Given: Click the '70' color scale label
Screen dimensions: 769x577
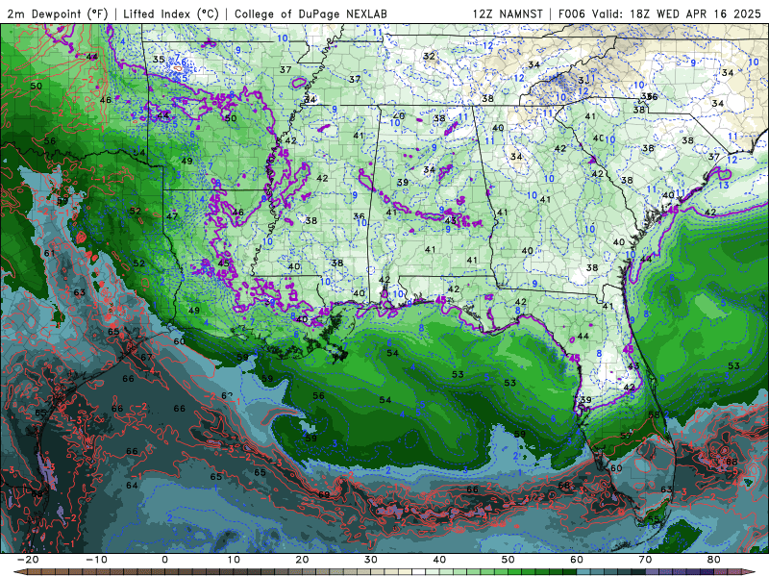Looking at the screenshot, I should [645, 560].
